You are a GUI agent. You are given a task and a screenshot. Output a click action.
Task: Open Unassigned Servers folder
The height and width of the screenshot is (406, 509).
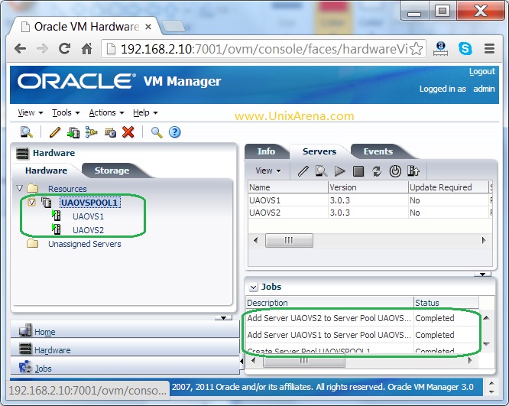[84, 244]
